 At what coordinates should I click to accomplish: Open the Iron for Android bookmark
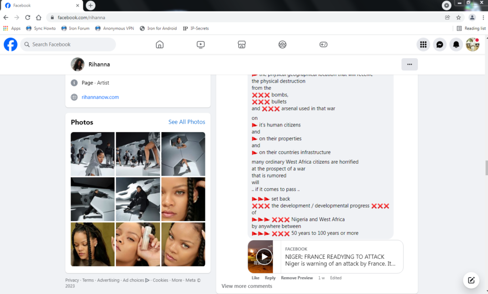pyautogui.click(x=158, y=28)
